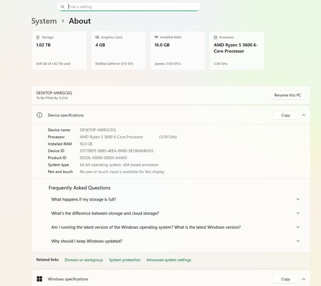Click the '64-bit operating system' system type value
Viewport: 321px width, 286px height.
click(x=119, y=164)
